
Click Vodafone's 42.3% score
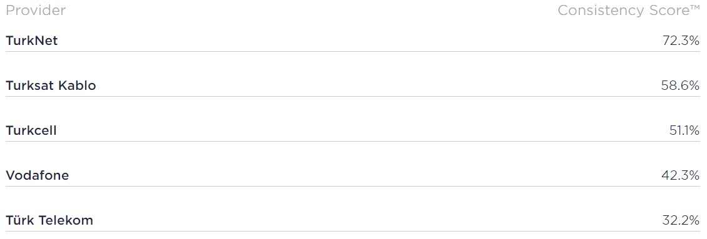(680, 176)
